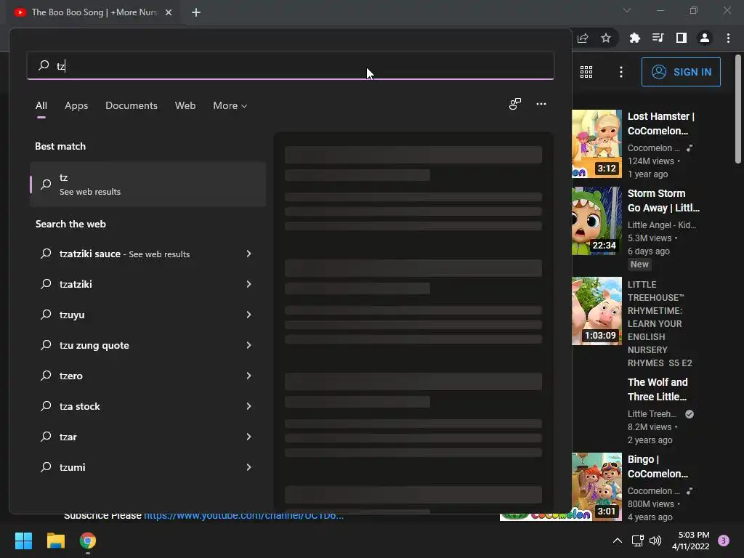This screenshot has width=744, height=558.
Task: Open Chrome profile avatar icon
Action: pos(705,38)
